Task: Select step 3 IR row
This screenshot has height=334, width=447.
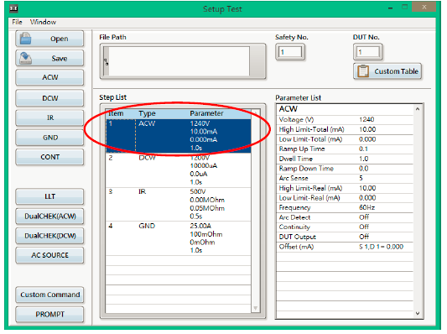Action: pyautogui.click(x=179, y=204)
